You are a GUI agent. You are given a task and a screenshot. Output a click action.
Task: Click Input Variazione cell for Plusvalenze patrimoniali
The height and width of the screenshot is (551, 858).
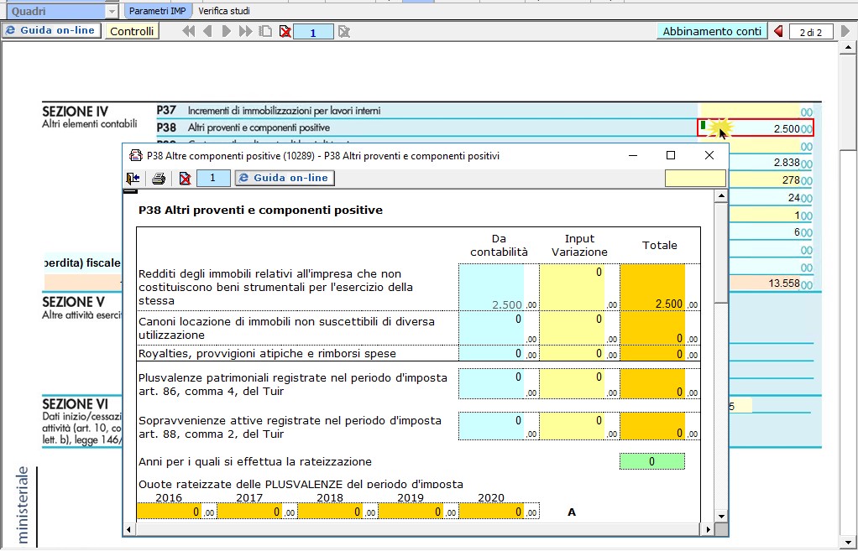click(572, 384)
